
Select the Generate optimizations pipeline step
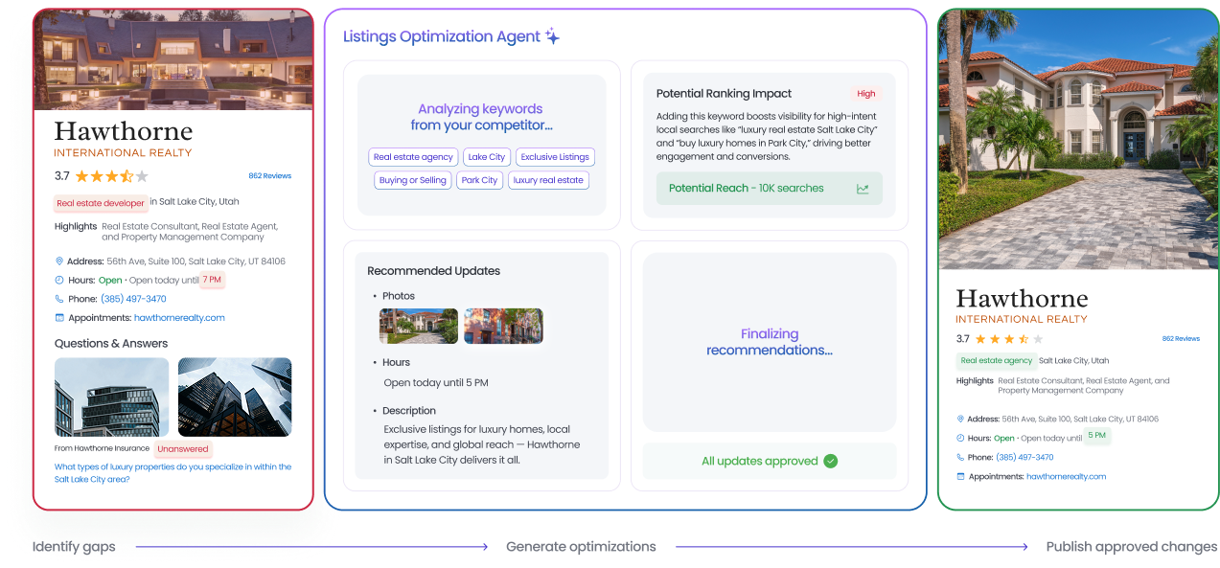tap(581, 546)
